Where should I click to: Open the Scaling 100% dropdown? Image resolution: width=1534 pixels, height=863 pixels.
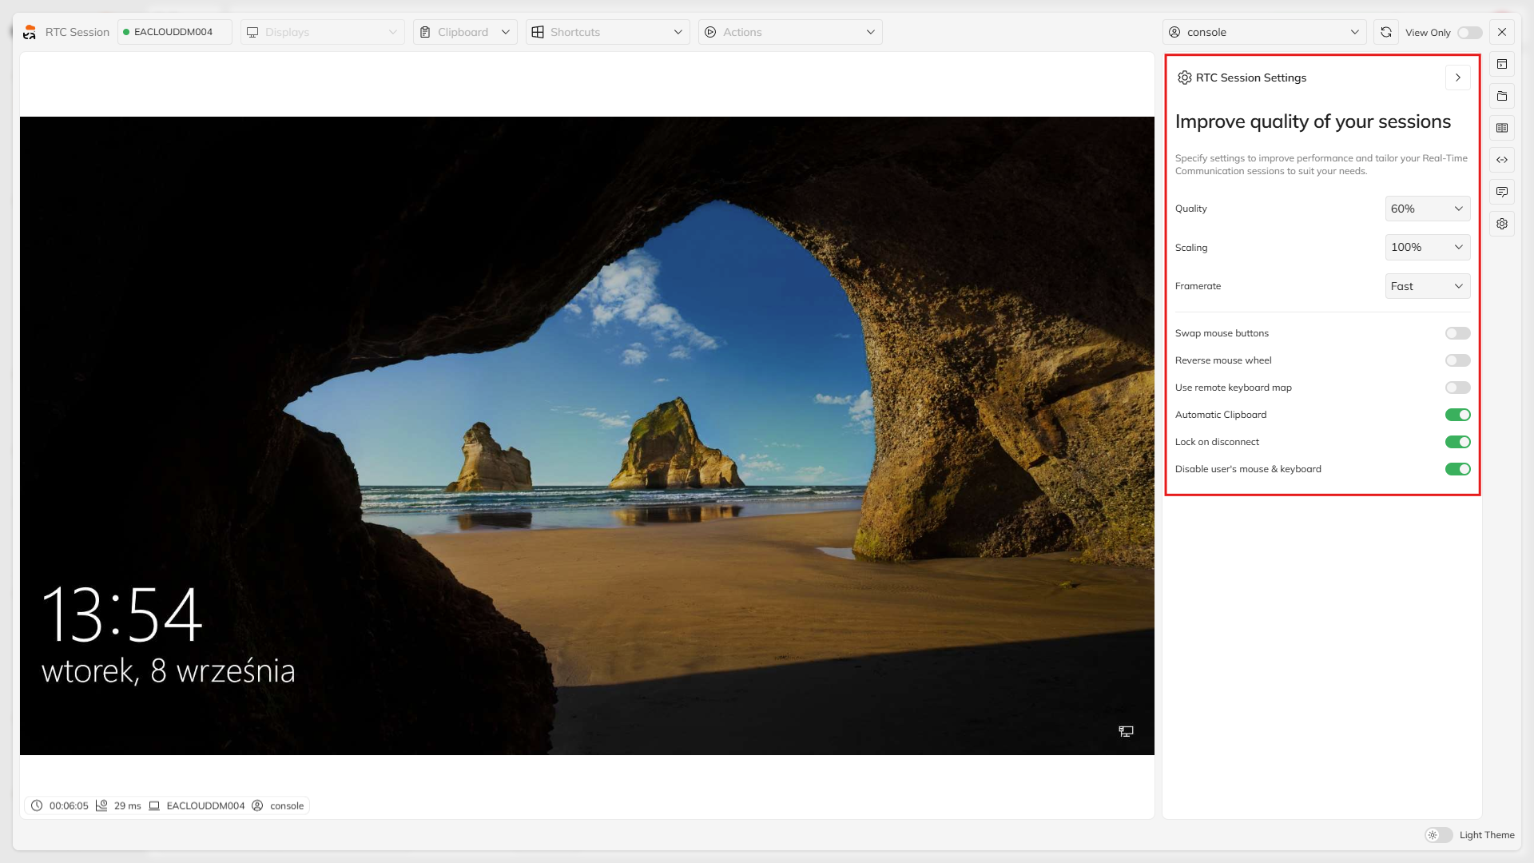1428,247
